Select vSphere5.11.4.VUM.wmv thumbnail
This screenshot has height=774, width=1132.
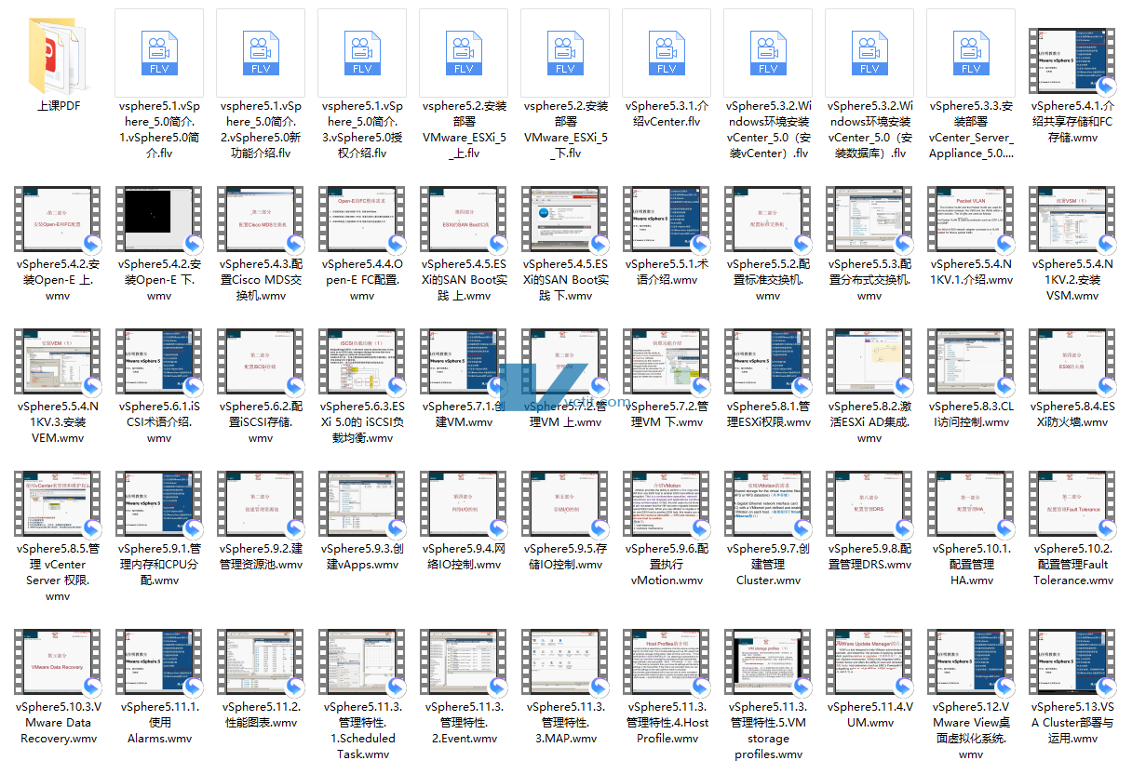click(869, 662)
